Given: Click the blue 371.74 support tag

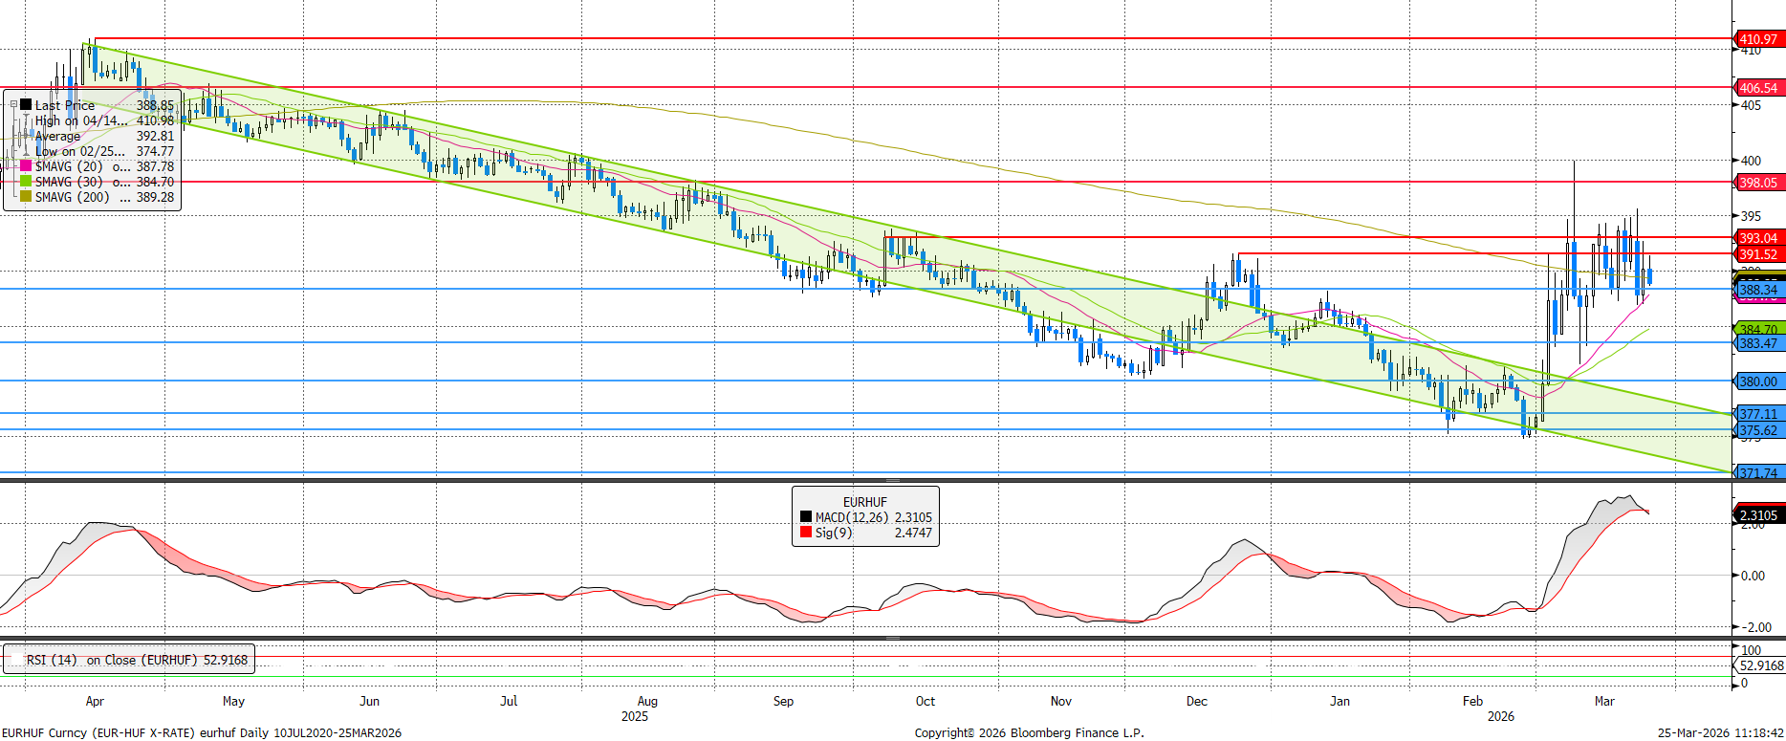Looking at the screenshot, I should tap(1757, 473).
